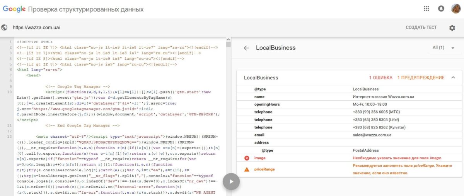The height and width of the screenshot is (196, 464).
Task: Open settings gear icon
Action: pos(452,28)
